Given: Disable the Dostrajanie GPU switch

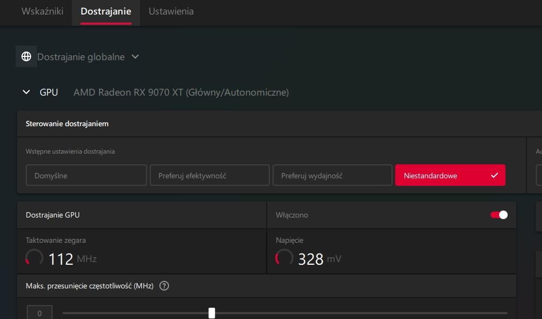Looking at the screenshot, I should [499, 215].
